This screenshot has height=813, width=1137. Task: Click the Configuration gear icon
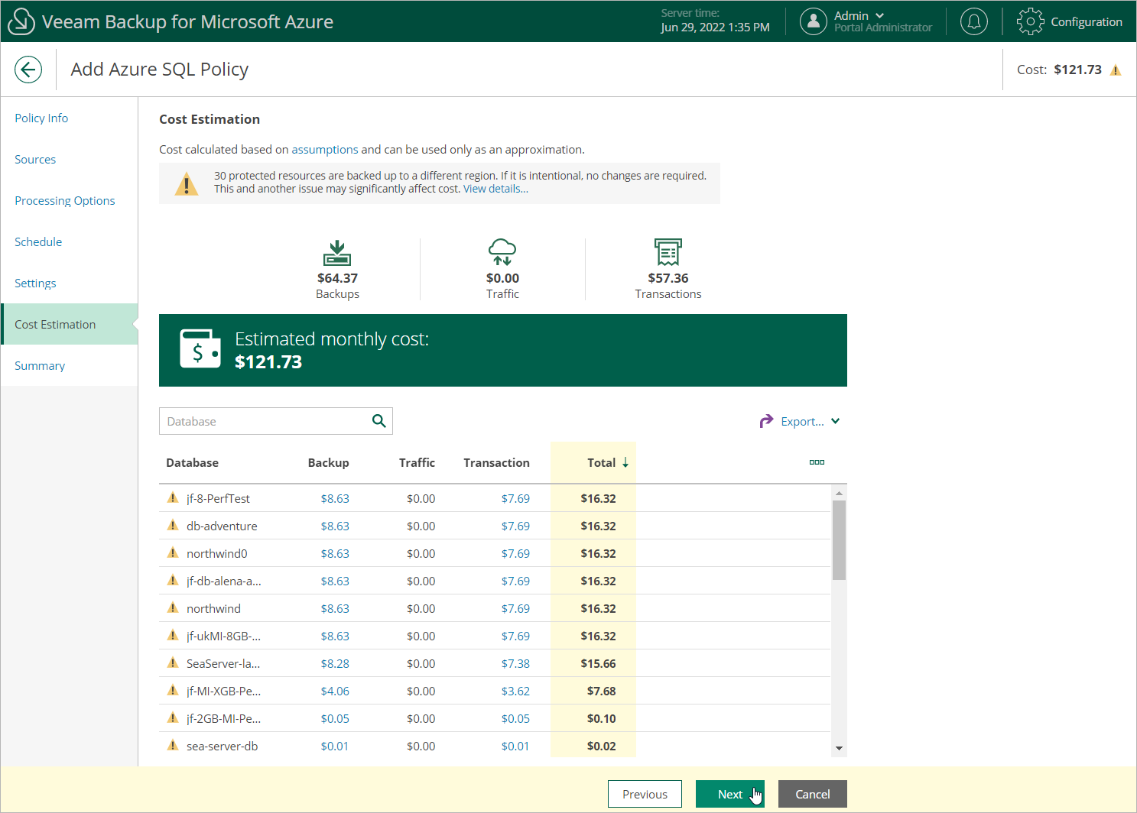[x=1030, y=21]
